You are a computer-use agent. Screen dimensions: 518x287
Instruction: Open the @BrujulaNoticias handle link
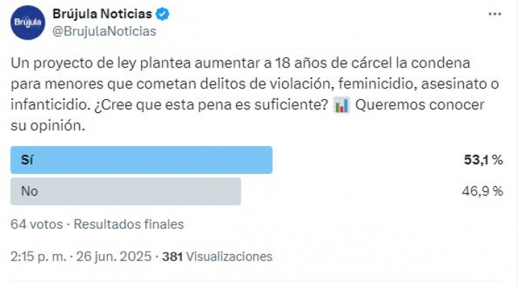click(104, 32)
